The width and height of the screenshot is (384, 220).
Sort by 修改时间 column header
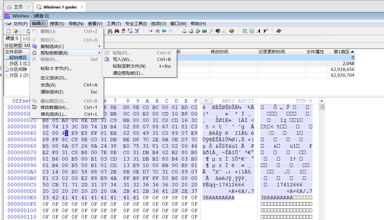(234, 52)
